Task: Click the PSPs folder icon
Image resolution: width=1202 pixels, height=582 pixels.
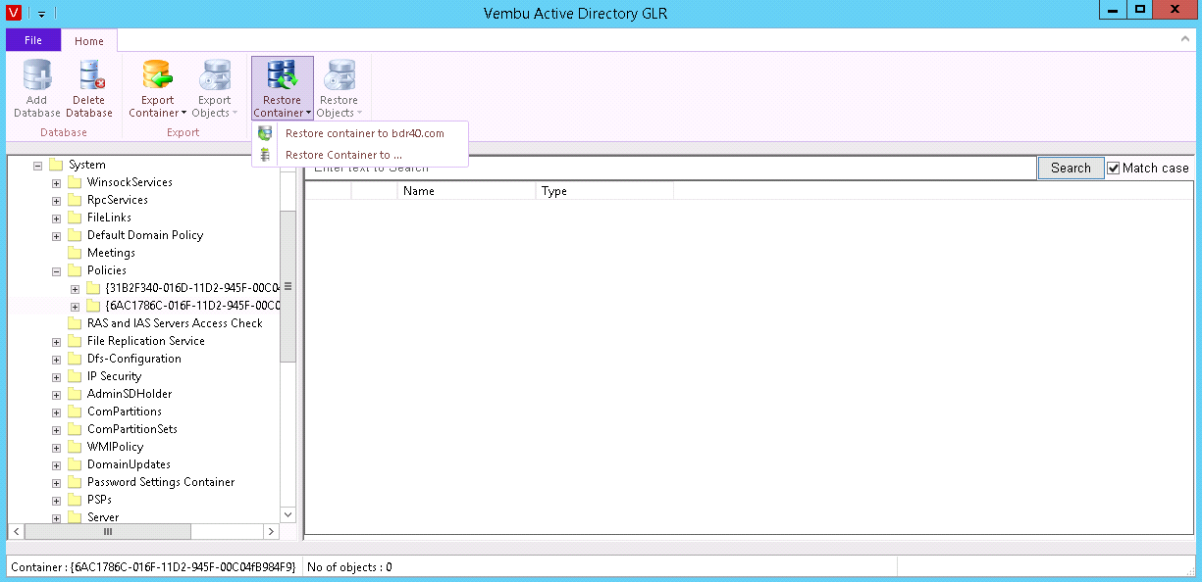Action: coord(75,500)
